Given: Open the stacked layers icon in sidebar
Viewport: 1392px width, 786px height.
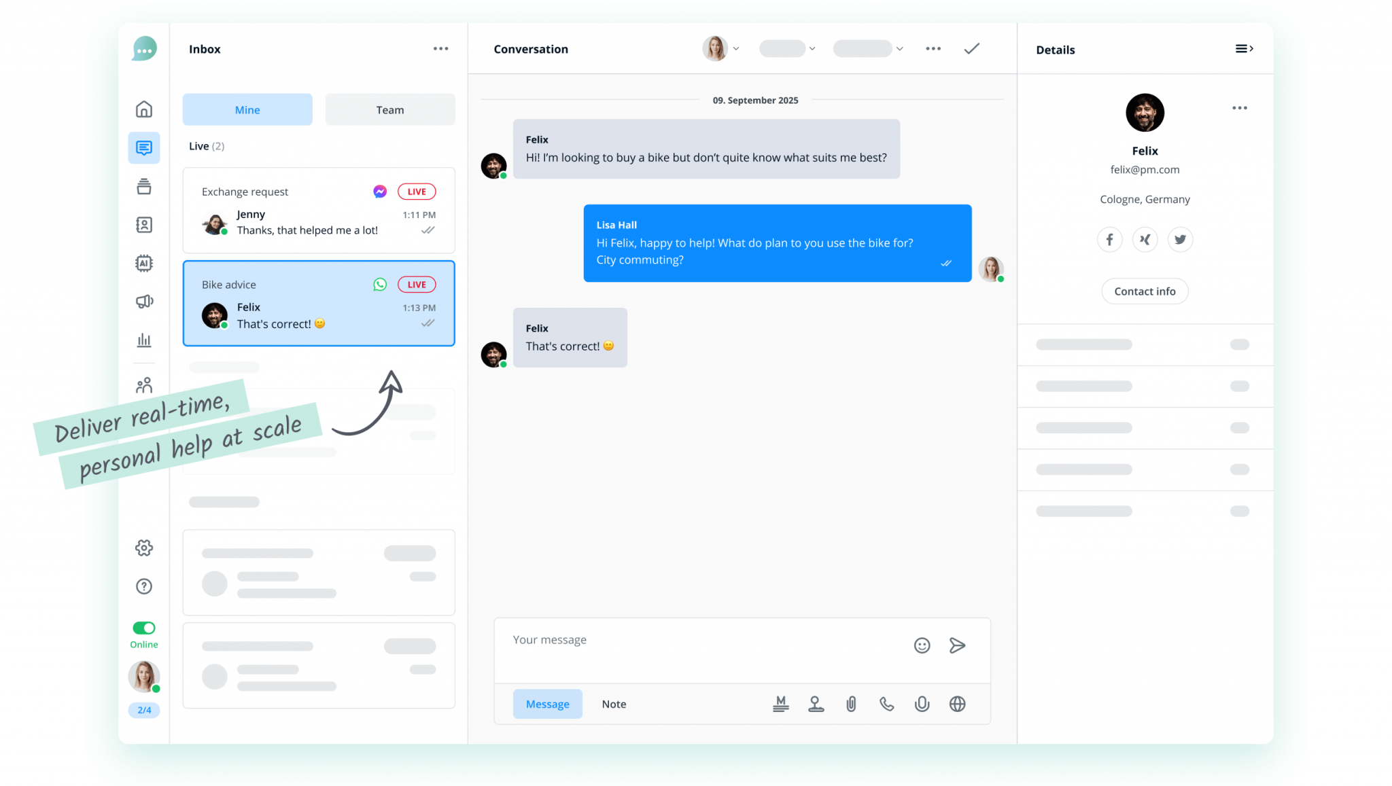Looking at the screenshot, I should pyautogui.click(x=143, y=186).
